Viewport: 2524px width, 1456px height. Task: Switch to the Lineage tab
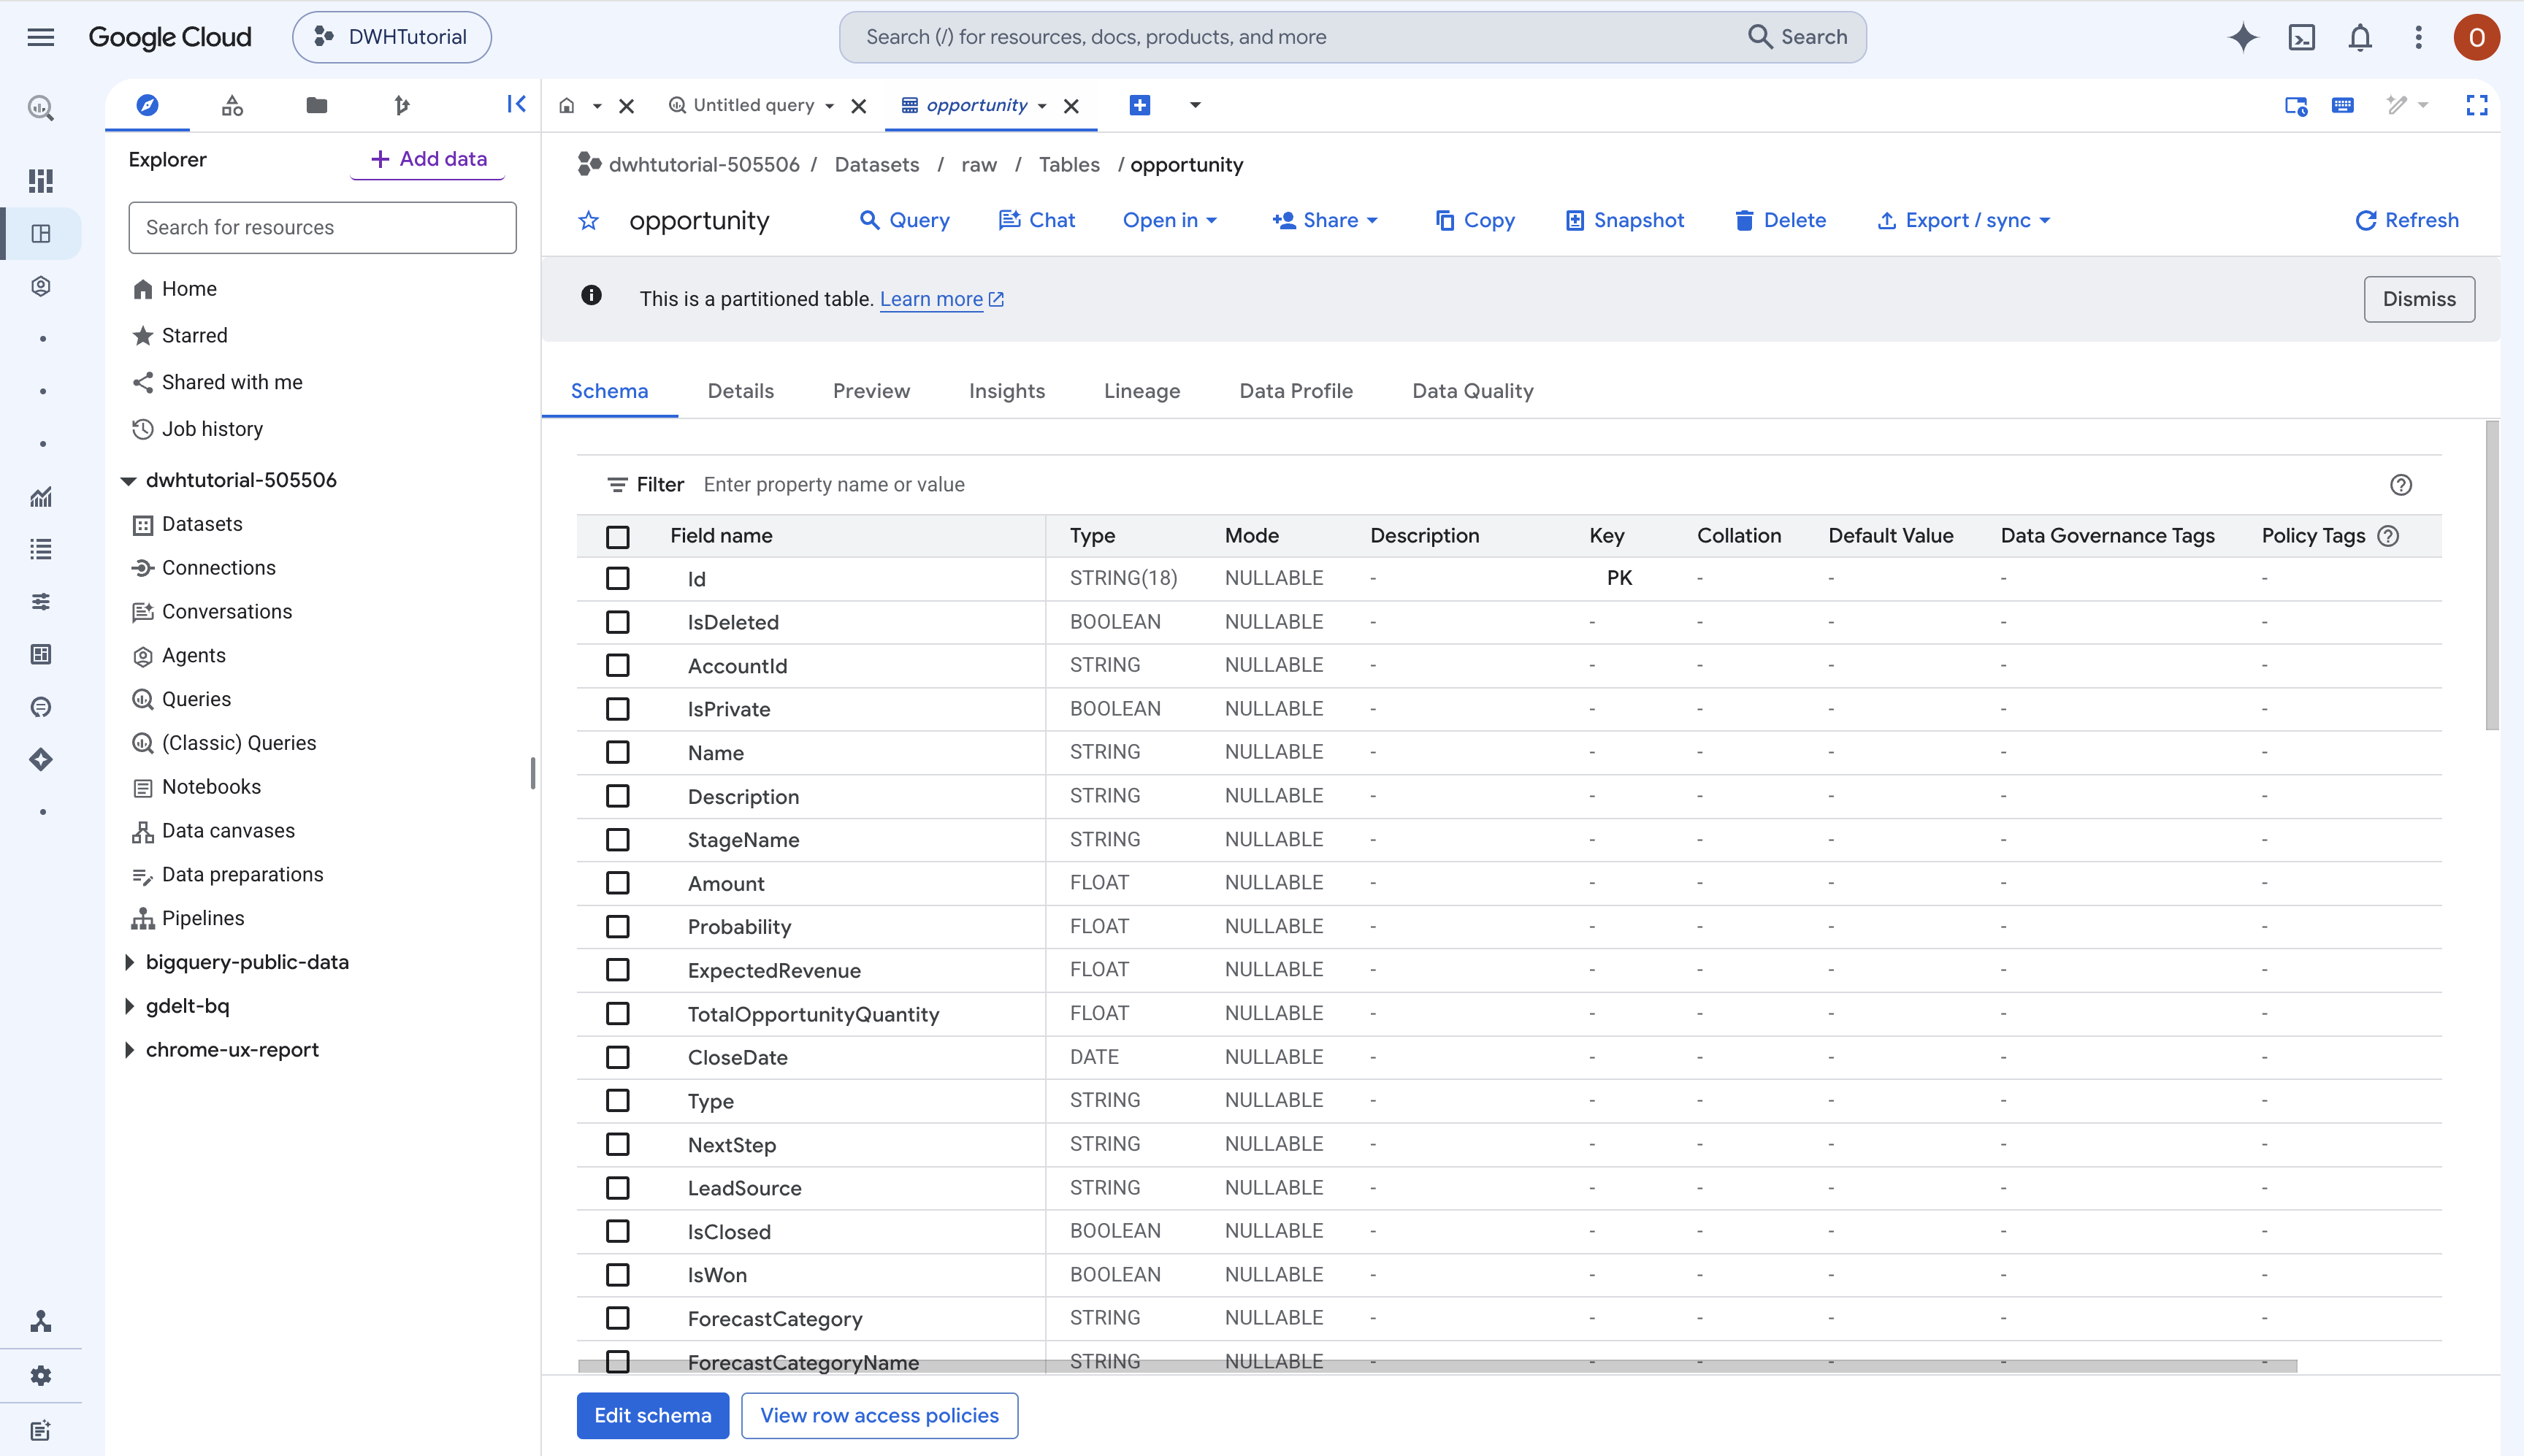(x=1142, y=391)
